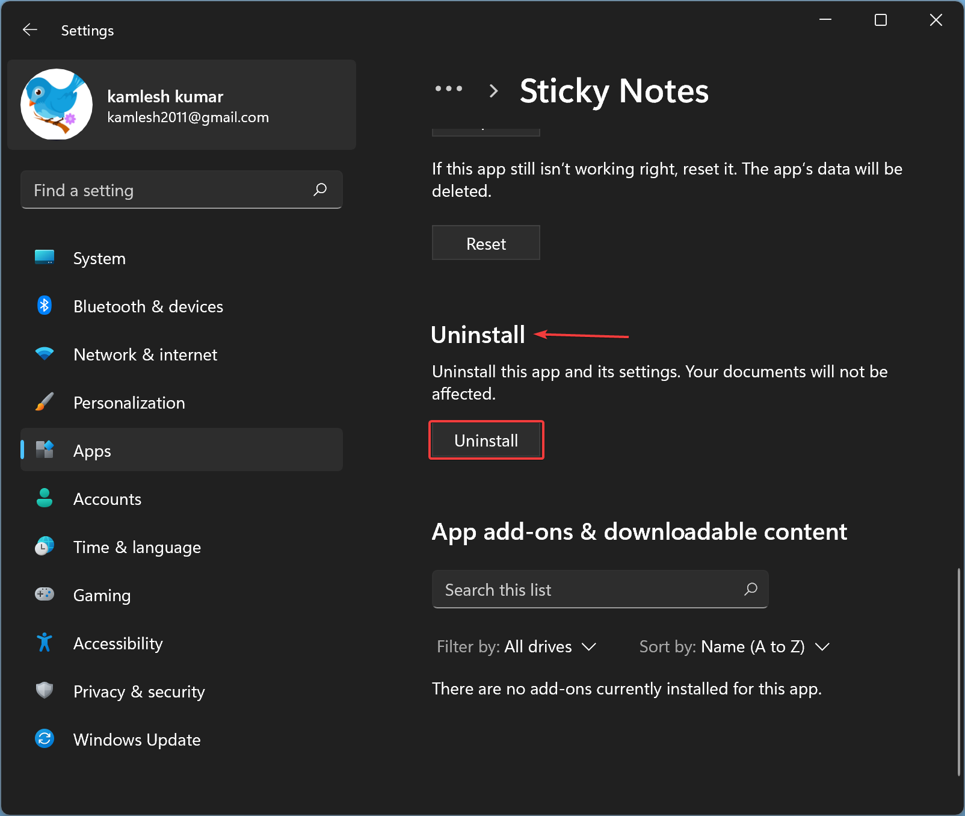This screenshot has width=965, height=816.
Task: Click the System monitor icon
Action: pyautogui.click(x=45, y=258)
